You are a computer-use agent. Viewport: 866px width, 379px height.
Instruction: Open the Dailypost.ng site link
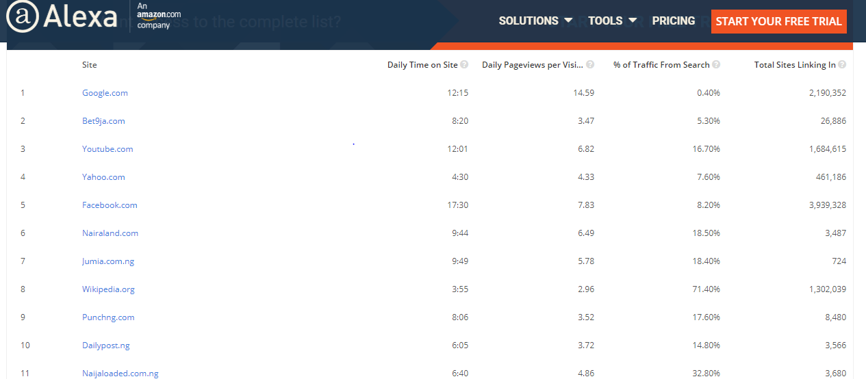coord(106,345)
